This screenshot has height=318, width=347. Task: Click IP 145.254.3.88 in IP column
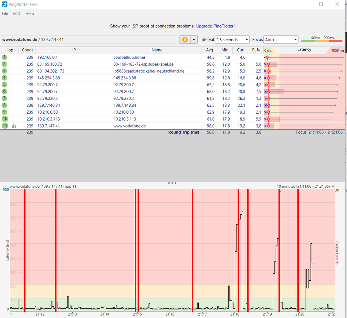click(49, 78)
